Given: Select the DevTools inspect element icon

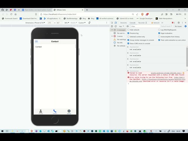Looking at the screenshot, I should click(112, 23).
